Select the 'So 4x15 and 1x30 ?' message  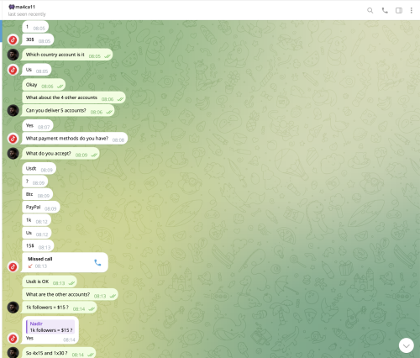pos(59,353)
